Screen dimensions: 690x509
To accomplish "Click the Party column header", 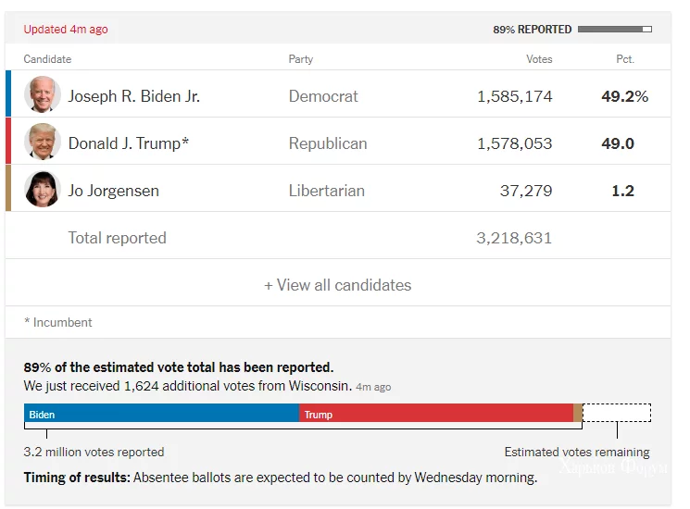I will [x=301, y=59].
